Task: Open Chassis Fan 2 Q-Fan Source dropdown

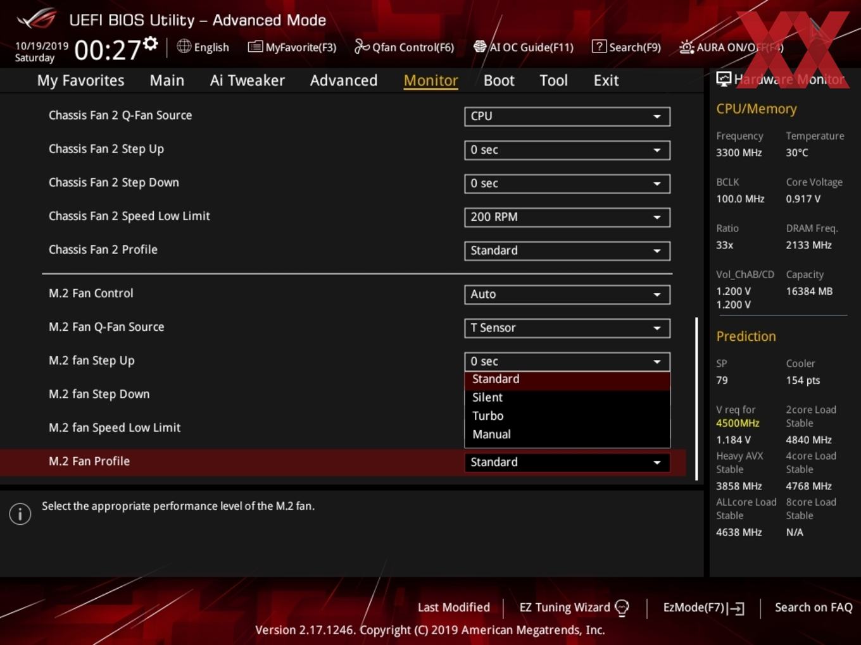Action: [567, 116]
